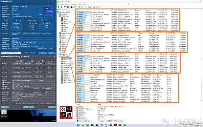Open the Tools menu
The width and height of the screenshot is (203, 127).
[80, 4]
